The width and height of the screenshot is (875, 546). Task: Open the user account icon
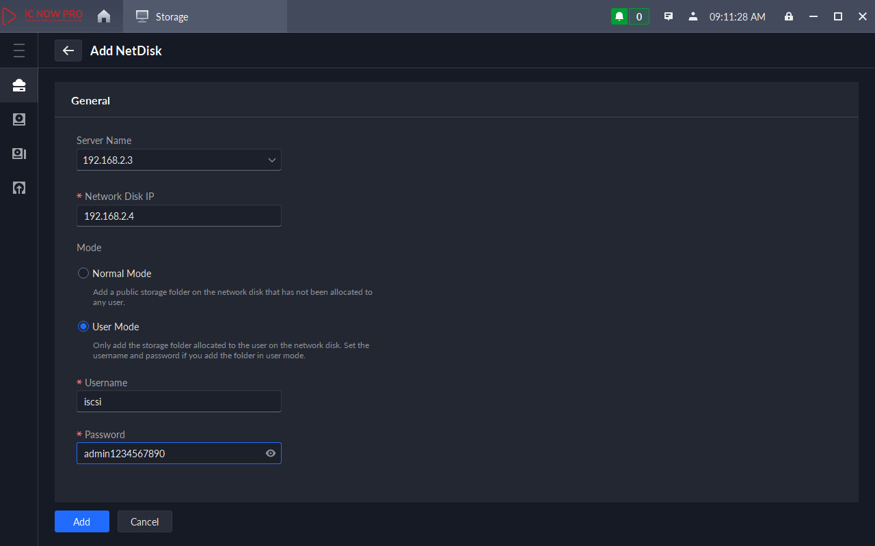point(693,16)
